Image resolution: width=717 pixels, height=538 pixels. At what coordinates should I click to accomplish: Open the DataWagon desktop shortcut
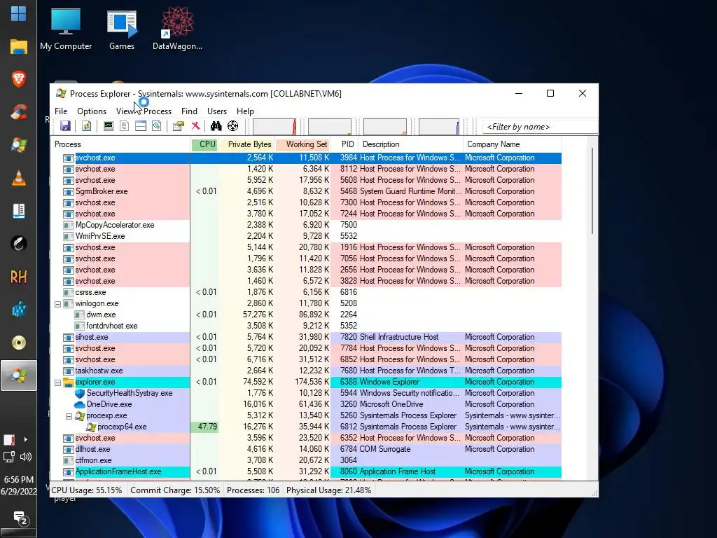click(177, 28)
